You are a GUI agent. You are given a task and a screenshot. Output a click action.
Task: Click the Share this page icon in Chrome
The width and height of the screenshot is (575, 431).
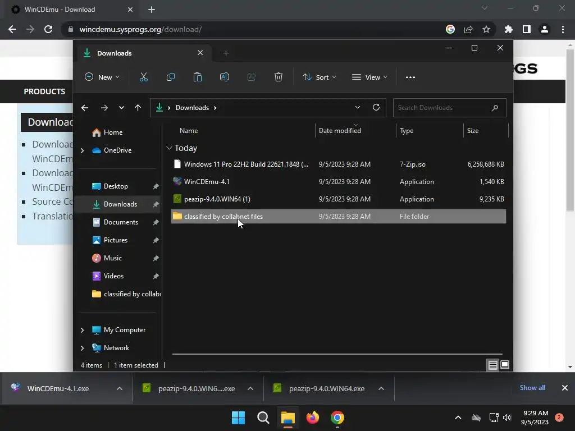pos(468,29)
